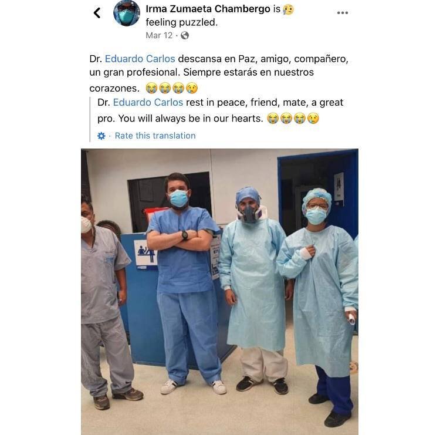Tap person wearing respirator mask in photo
The height and width of the screenshot is (435, 440).
click(x=253, y=289)
